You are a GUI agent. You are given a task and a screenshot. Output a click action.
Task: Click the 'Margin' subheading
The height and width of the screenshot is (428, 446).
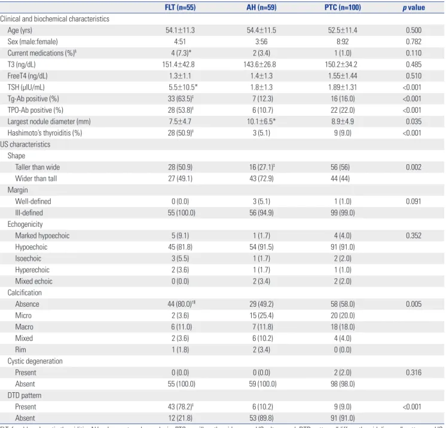[x=17, y=190]
